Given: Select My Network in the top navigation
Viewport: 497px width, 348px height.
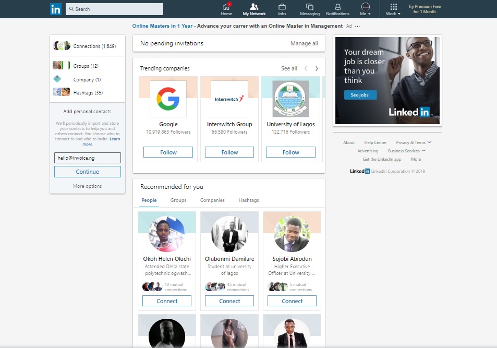Looking at the screenshot, I should click(x=254, y=9).
